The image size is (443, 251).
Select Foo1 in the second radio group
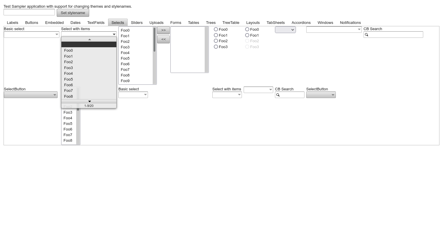[247, 35]
